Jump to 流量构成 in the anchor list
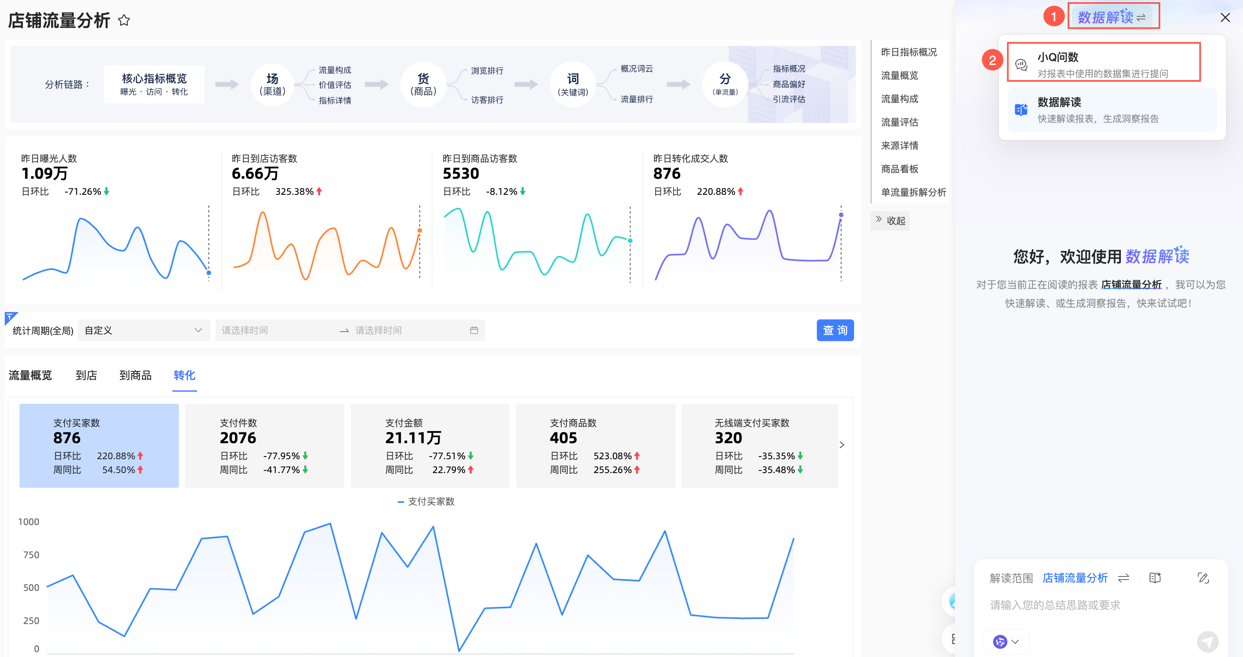Image resolution: width=1243 pixels, height=657 pixels. click(x=900, y=99)
